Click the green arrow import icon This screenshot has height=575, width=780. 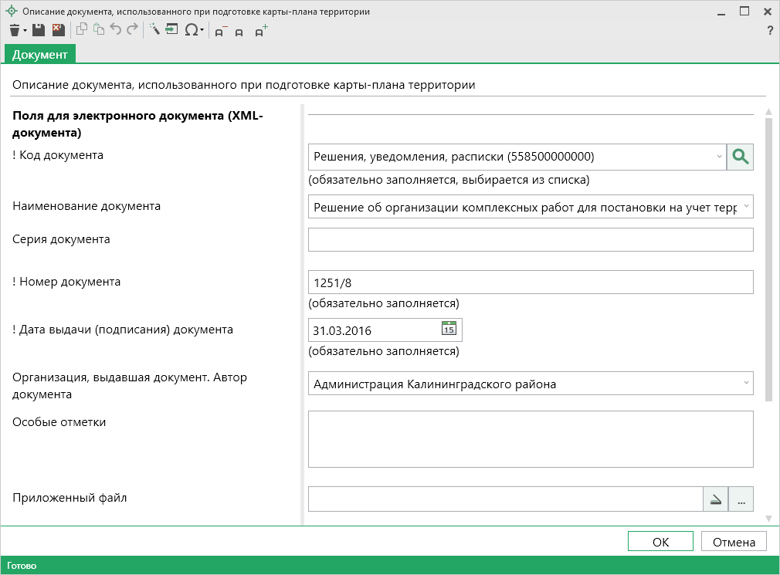point(171,30)
